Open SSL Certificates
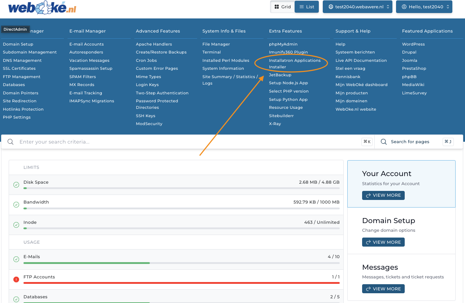The image size is (465, 303). coord(19,68)
